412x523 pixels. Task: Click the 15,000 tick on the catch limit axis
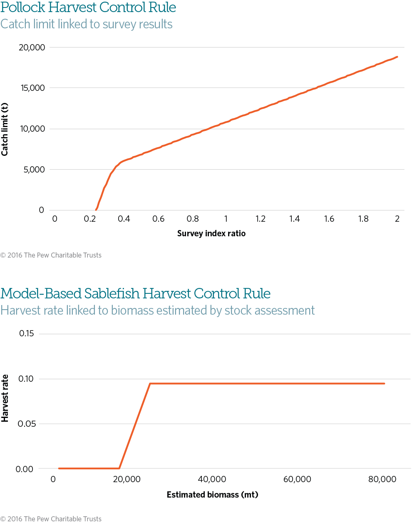(x=32, y=88)
